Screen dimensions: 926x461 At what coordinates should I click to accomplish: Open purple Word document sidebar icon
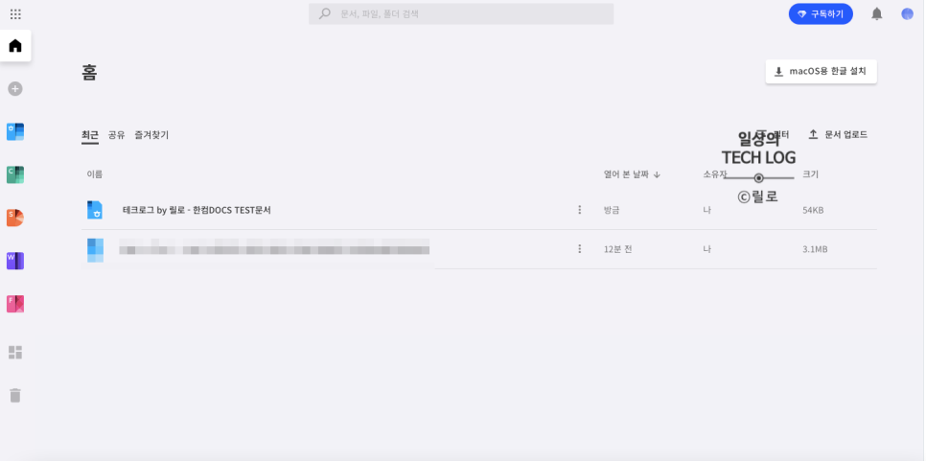[x=15, y=261]
